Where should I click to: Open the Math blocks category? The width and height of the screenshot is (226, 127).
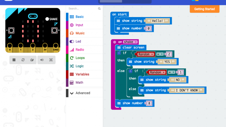pyautogui.click(x=85, y=82)
